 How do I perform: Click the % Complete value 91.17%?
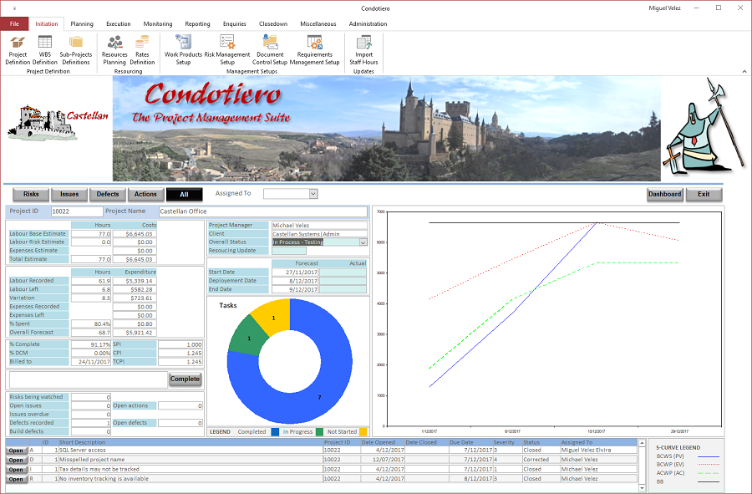pyautogui.click(x=91, y=344)
